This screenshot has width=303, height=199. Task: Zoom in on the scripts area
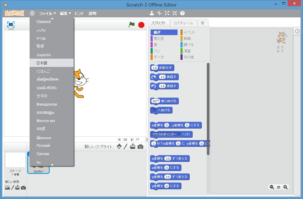pyautogui.click(x=285, y=187)
